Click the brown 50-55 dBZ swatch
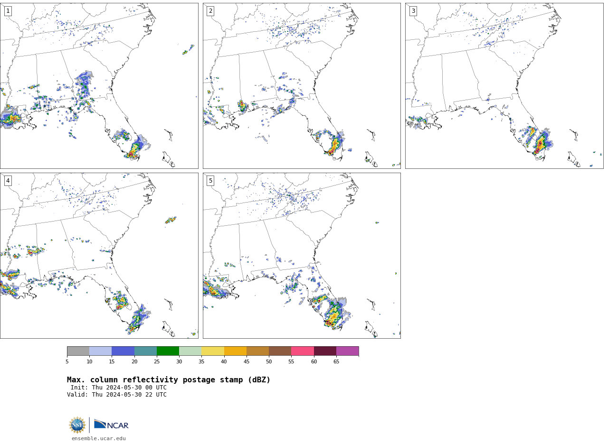This screenshot has height=444, width=608. [280, 351]
